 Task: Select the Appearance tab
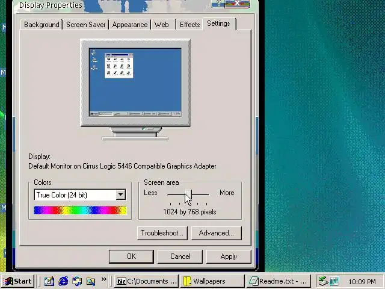130,25
